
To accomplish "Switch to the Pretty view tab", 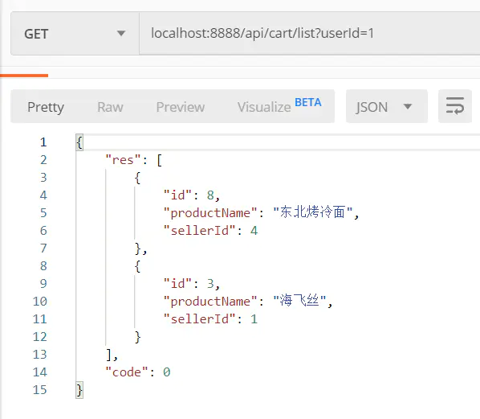I will click(x=46, y=107).
